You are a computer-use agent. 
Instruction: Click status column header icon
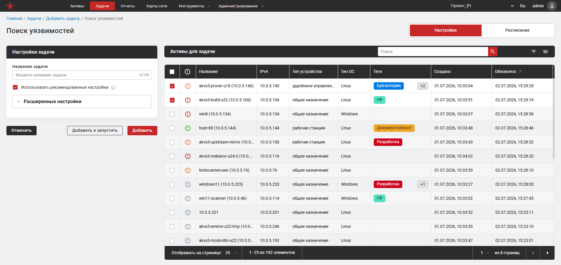(187, 72)
